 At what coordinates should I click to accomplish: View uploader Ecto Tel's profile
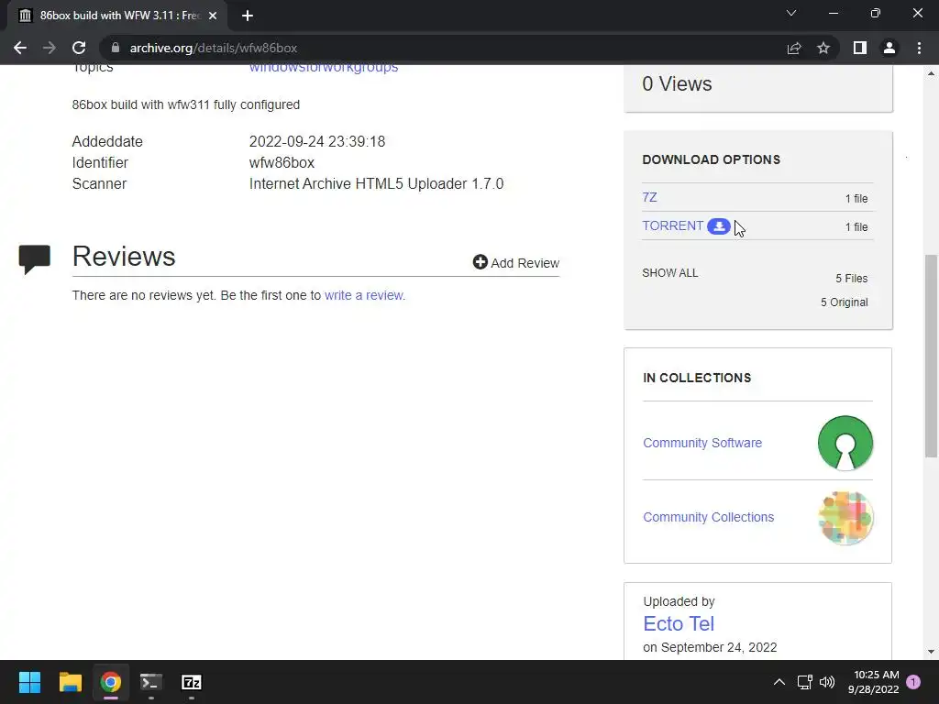pyautogui.click(x=679, y=623)
